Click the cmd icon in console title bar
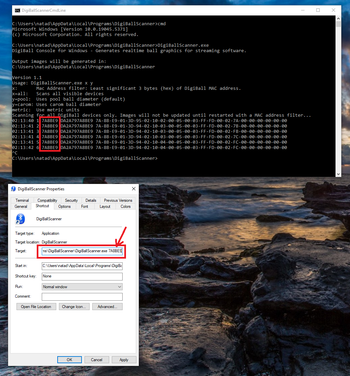The width and height of the screenshot is (350, 376). click(x=18, y=10)
